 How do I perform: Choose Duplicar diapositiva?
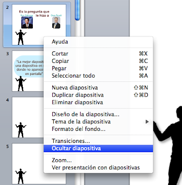[x=98, y=95]
